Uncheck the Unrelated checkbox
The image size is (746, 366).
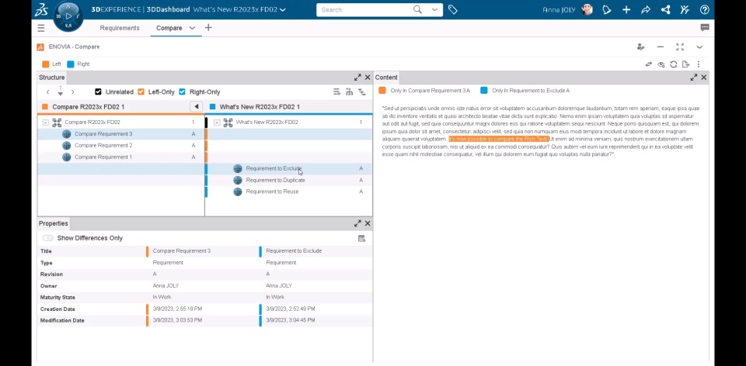click(99, 92)
